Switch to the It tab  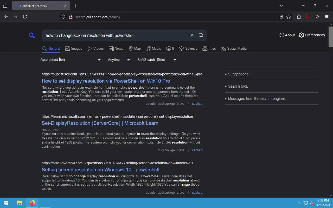click(170, 48)
